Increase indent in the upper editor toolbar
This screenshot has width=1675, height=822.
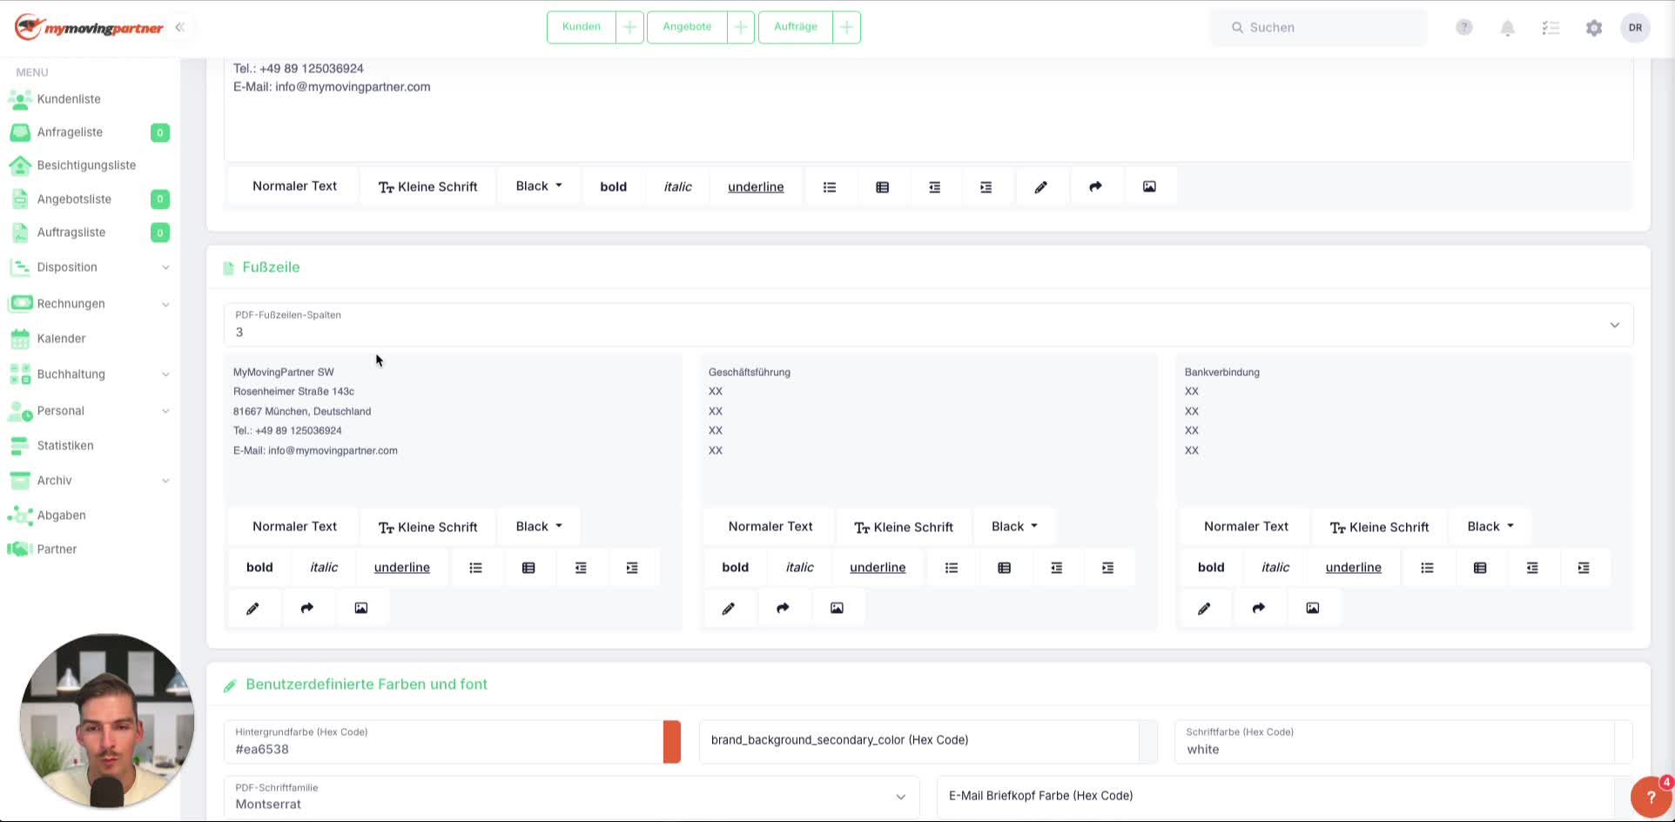(985, 186)
